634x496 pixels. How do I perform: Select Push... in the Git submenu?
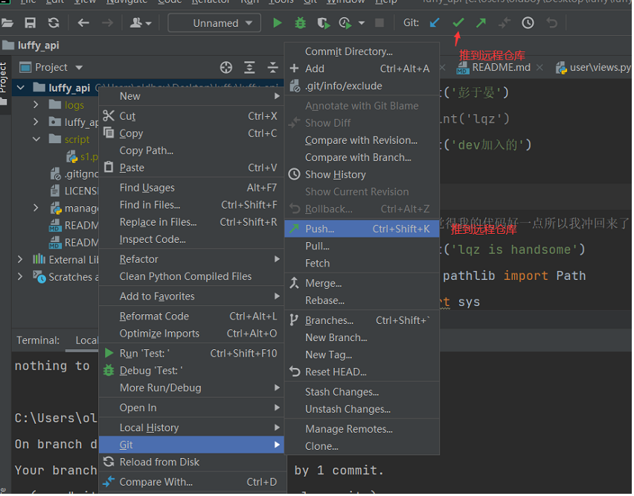pos(319,229)
